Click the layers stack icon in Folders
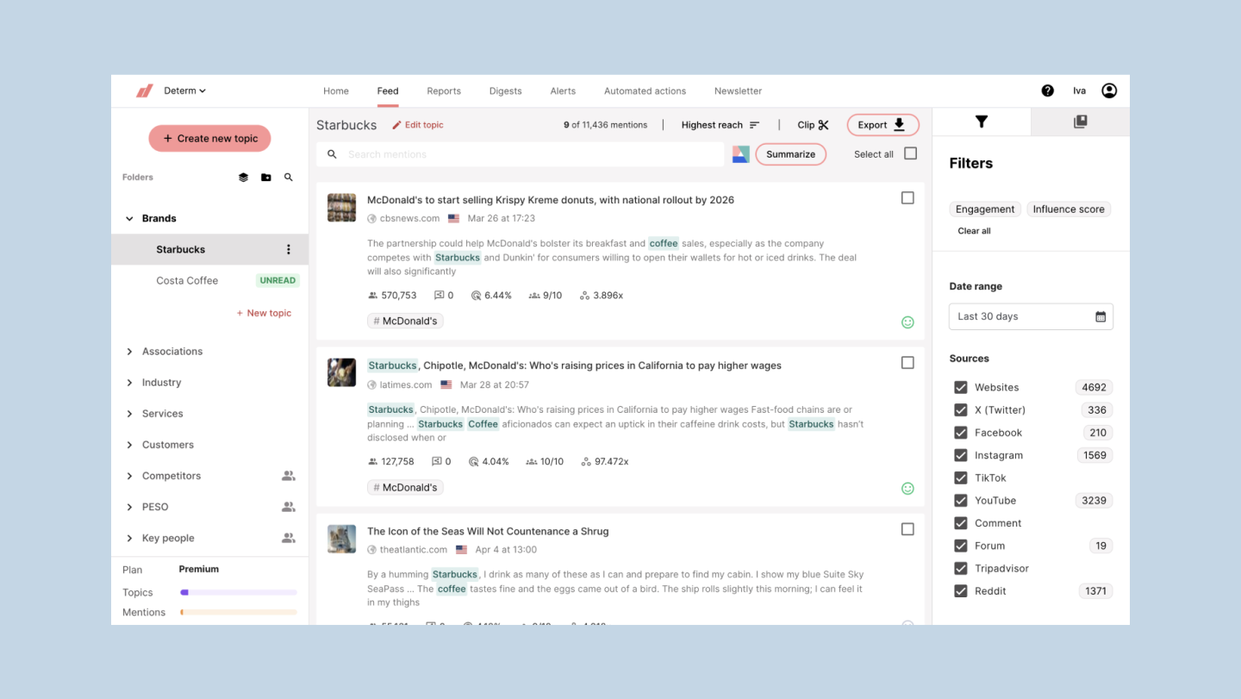 click(244, 178)
